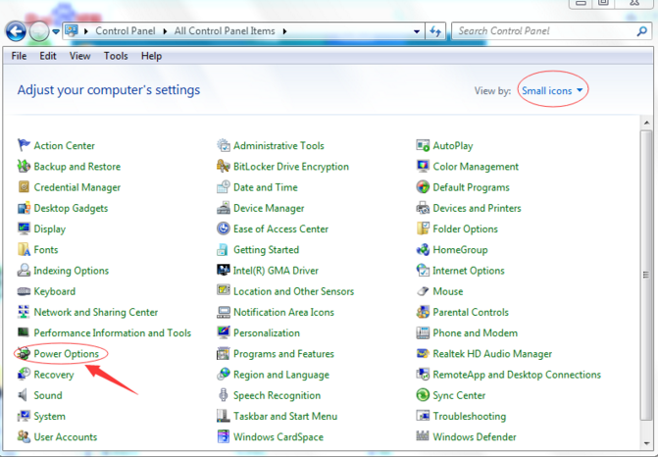This screenshot has height=457, width=658.
Task: Open the Realtek HD Audio Manager link
Action: coord(492,353)
